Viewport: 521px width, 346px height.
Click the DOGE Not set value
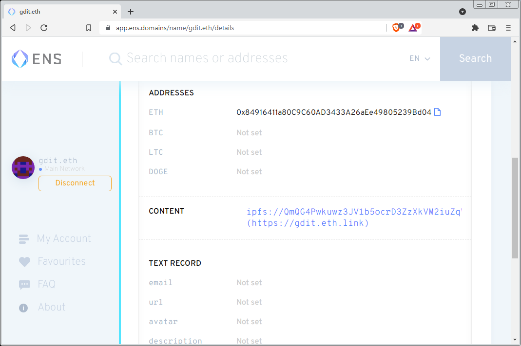pos(249,172)
